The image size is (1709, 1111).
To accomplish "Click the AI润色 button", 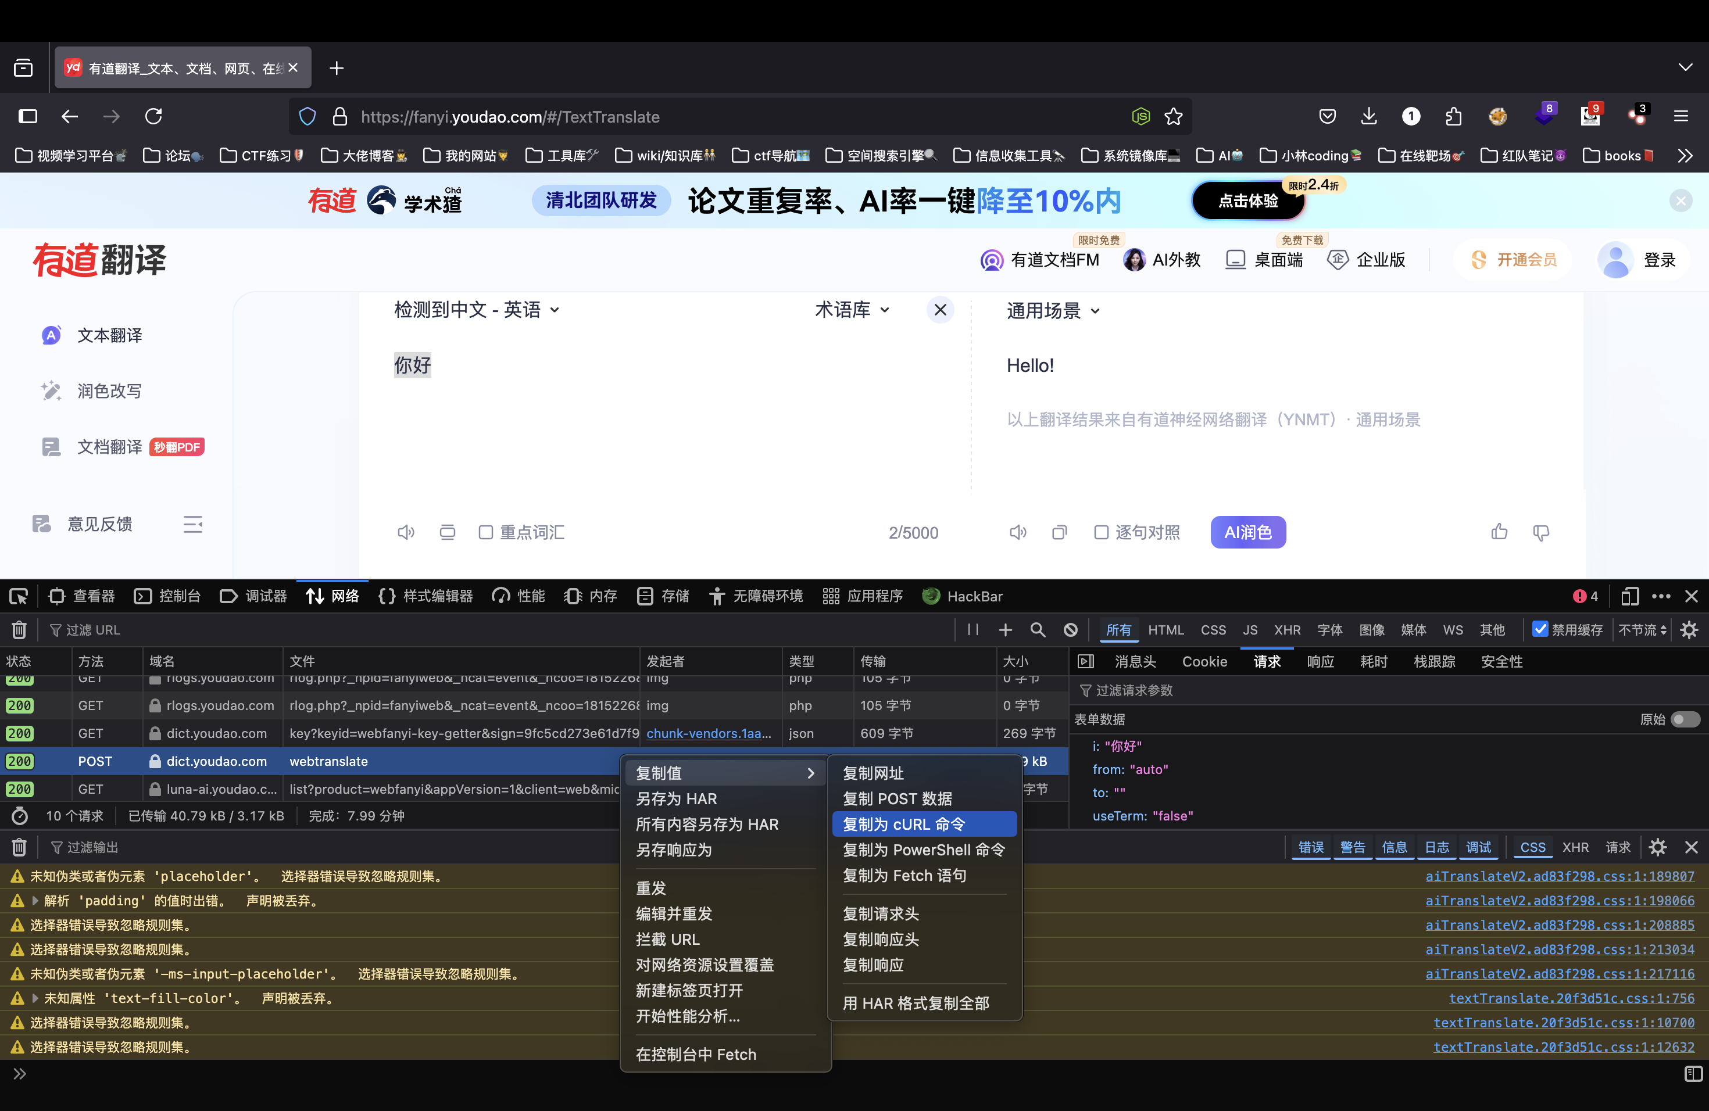I will 1247,532.
